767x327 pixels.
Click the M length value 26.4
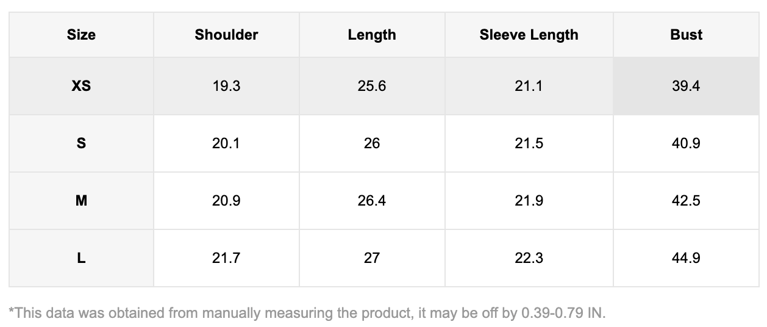(372, 201)
